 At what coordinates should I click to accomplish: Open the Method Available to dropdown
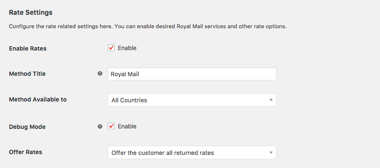(192, 100)
